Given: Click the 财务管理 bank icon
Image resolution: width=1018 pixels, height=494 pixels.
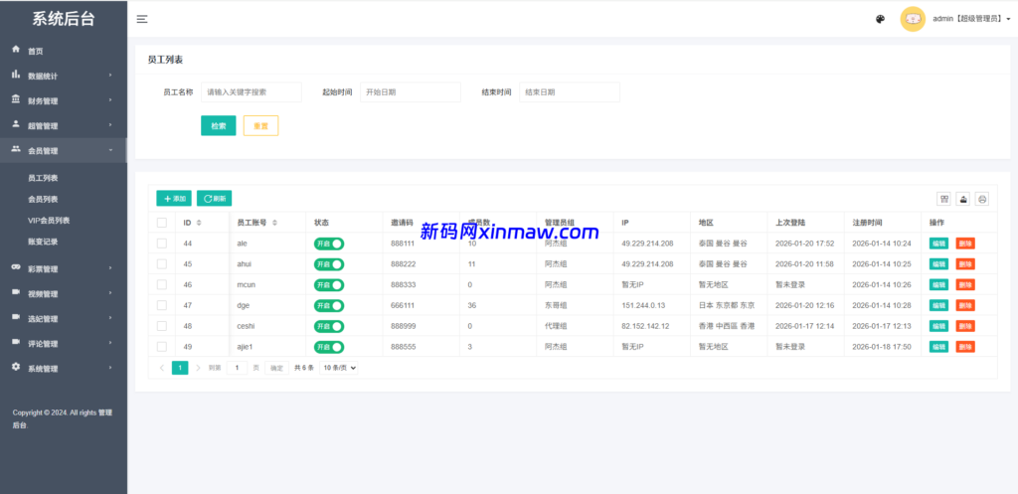Looking at the screenshot, I should pos(16,99).
